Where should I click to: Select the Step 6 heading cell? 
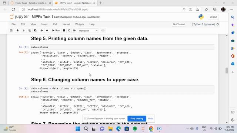(x=85, y=80)
